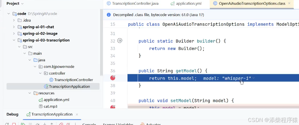Select application.yml in project tree
Viewport: 299px width, 125px height.
click(x=56, y=100)
